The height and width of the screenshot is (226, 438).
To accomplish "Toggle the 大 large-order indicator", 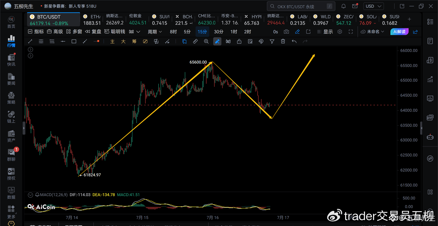I will click(x=123, y=42).
